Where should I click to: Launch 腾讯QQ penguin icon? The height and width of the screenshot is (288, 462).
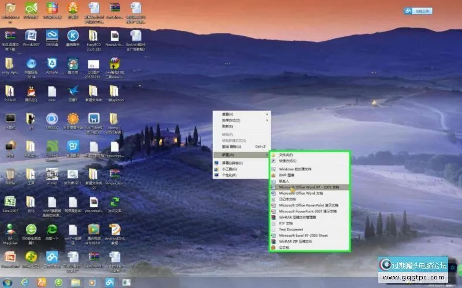(x=31, y=93)
